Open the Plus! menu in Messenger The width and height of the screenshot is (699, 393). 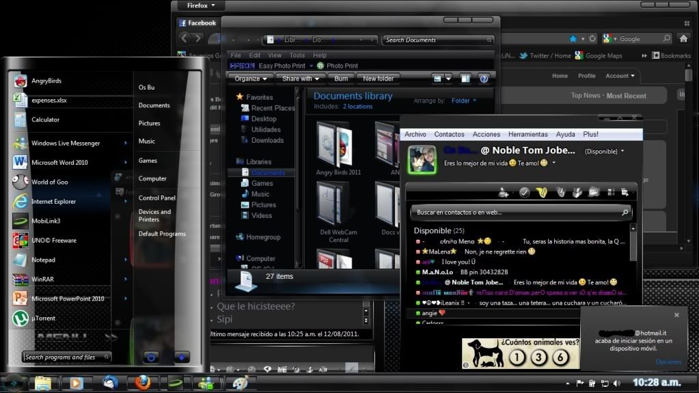pos(590,134)
